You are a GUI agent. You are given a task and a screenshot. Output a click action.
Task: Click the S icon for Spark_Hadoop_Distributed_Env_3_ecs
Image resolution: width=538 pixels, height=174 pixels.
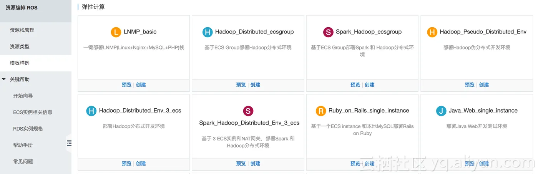[x=248, y=111]
